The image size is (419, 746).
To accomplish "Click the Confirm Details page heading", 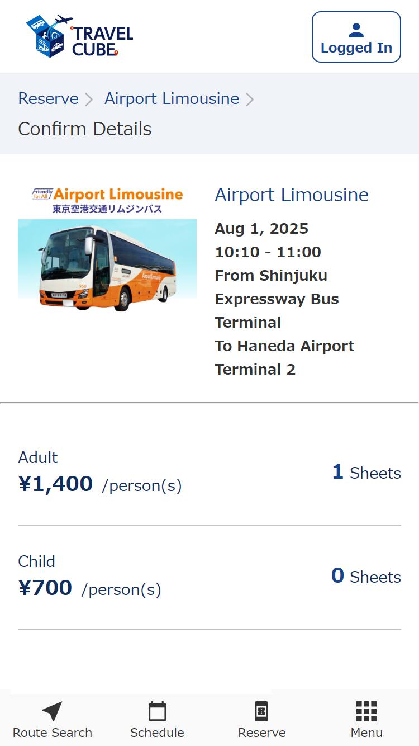I will coord(85,129).
